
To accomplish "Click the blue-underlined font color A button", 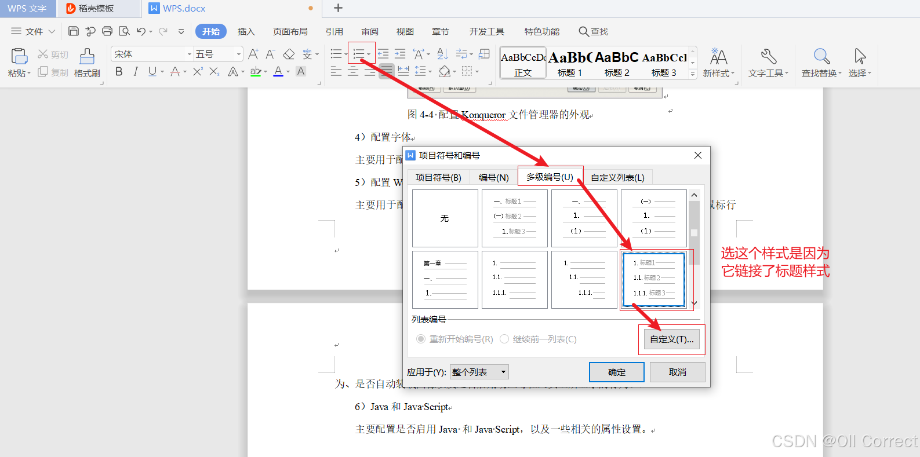I will (x=278, y=71).
